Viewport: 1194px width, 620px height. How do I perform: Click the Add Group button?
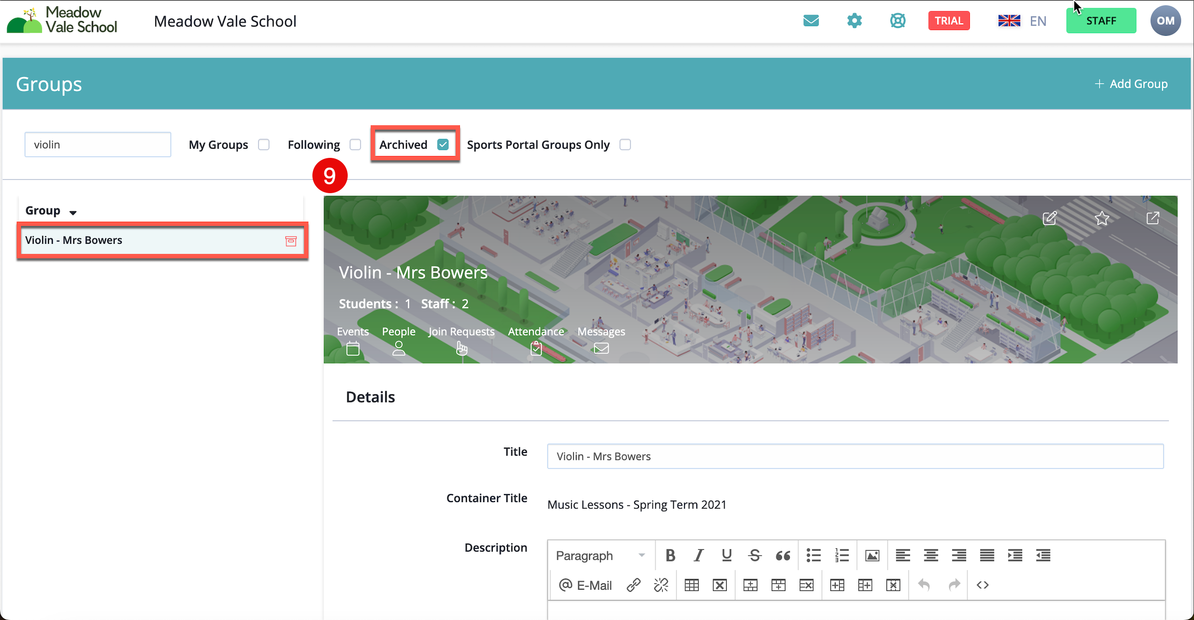click(1131, 84)
